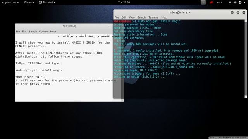Open Help menu in Untitled editor

[53, 32]
